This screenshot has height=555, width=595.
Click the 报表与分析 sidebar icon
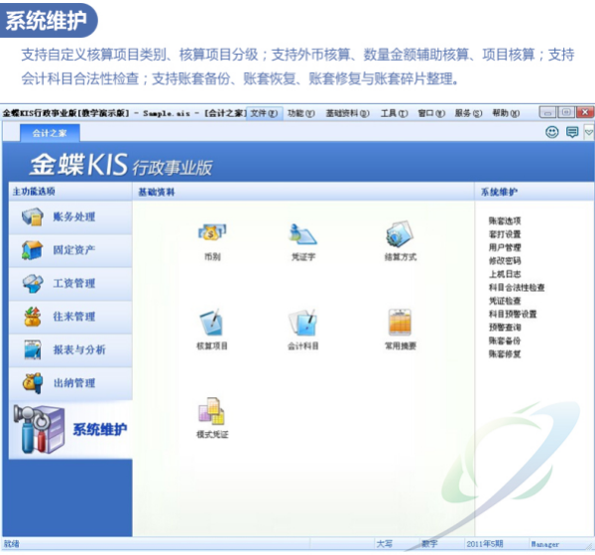33,349
